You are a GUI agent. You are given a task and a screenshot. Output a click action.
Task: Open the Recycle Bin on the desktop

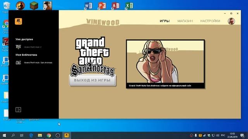point(6,6)
